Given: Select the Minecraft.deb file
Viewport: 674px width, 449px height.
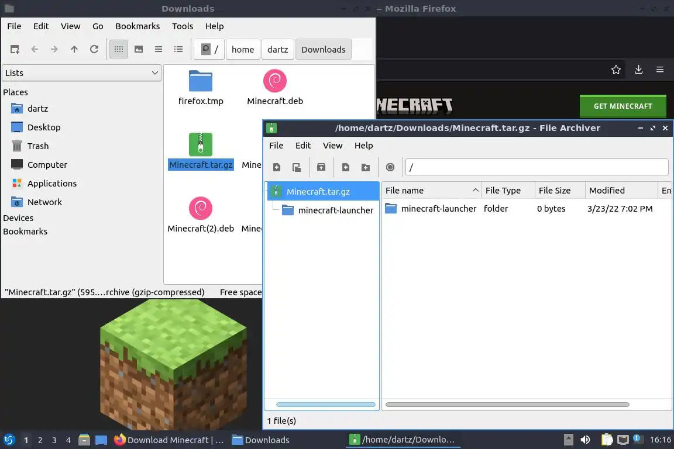Looking at the screenshot, I should 274,88.
